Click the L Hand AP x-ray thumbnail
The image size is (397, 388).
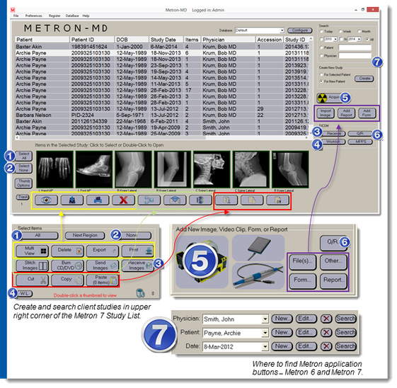(x=55, y=169)
